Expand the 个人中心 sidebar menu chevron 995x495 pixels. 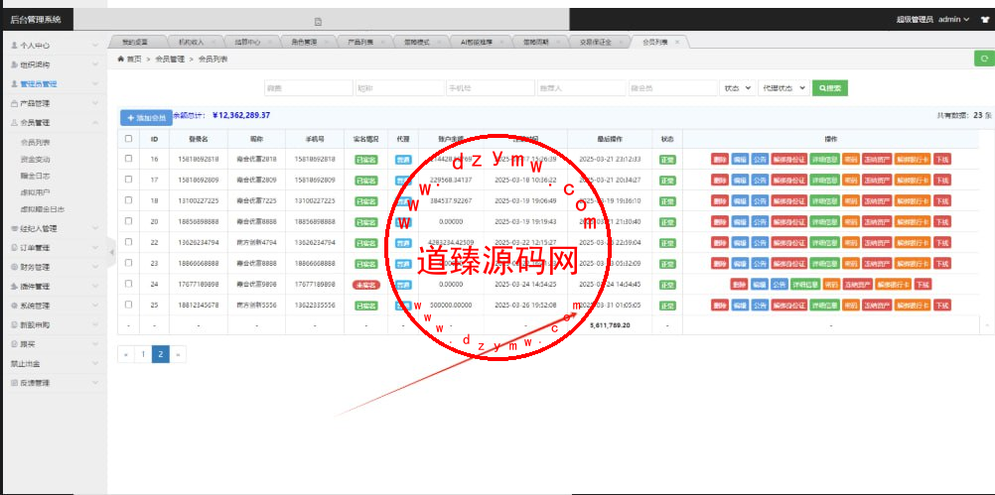coord(95,46)
